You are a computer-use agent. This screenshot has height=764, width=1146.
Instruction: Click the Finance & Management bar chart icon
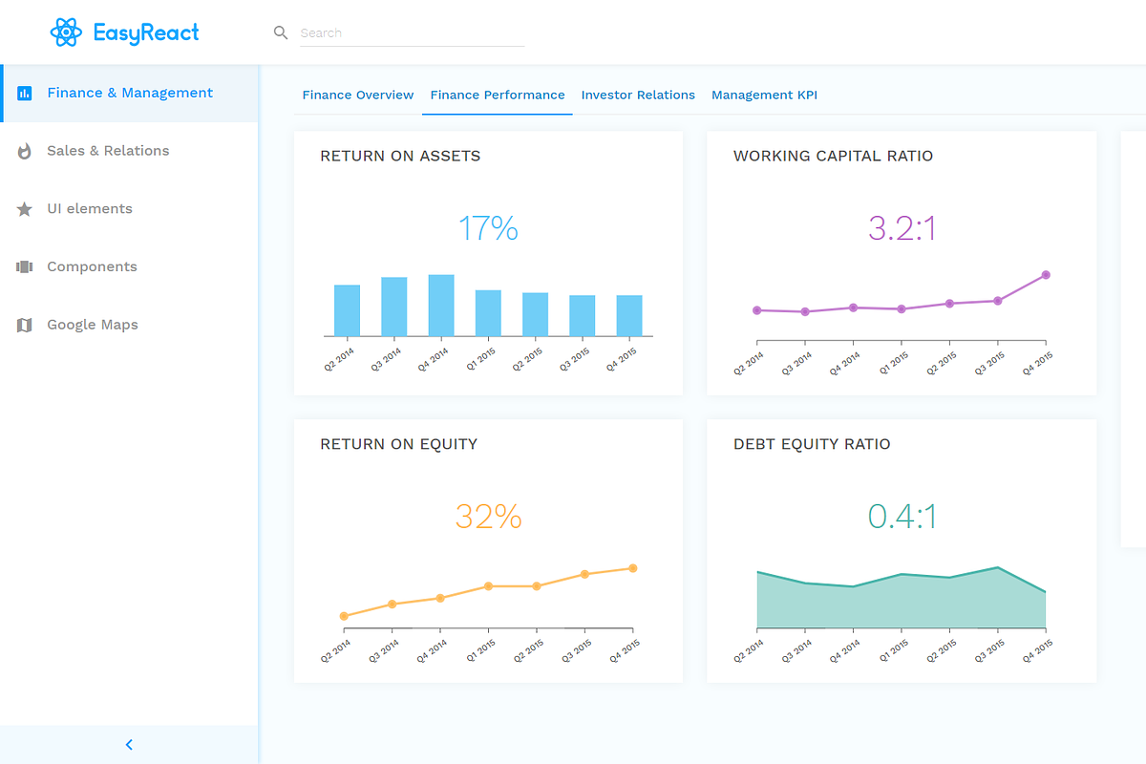click(25, 94)
